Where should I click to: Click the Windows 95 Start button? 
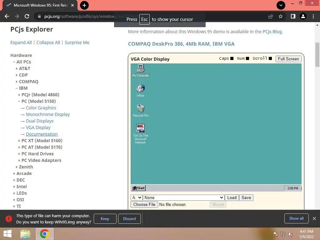[138, 188]
